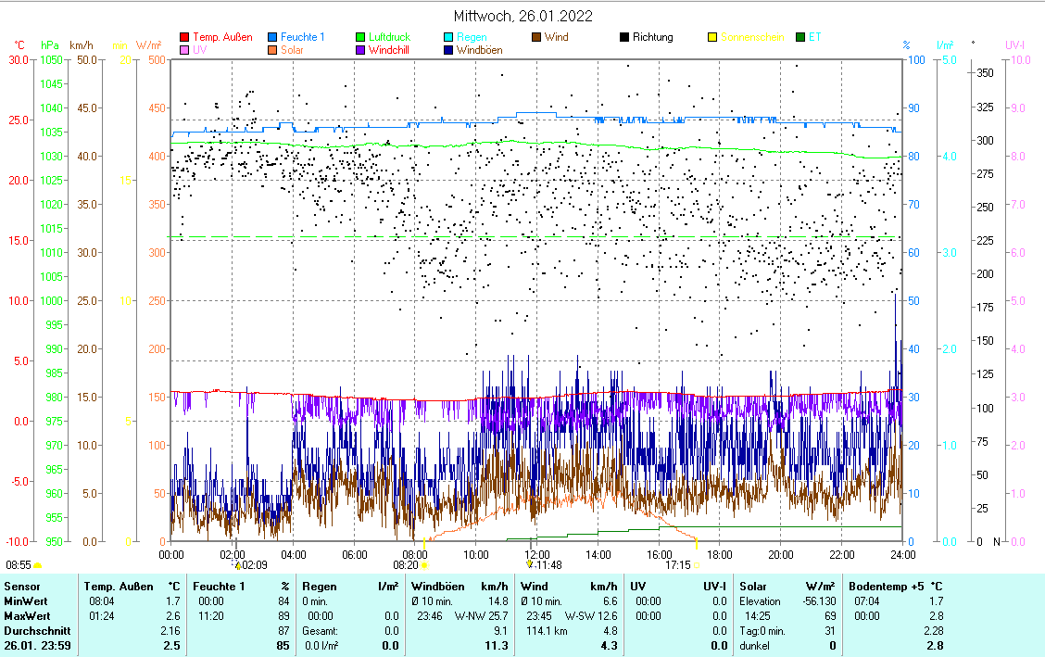
Task: Click the blue Feuchte 1 legend square
Action: click(273, 37)
